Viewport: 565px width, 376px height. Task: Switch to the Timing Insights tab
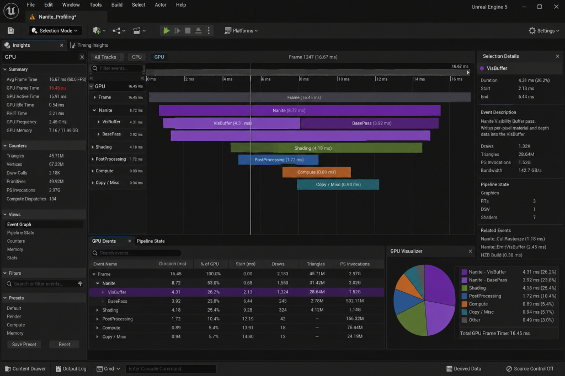(89, 45)
